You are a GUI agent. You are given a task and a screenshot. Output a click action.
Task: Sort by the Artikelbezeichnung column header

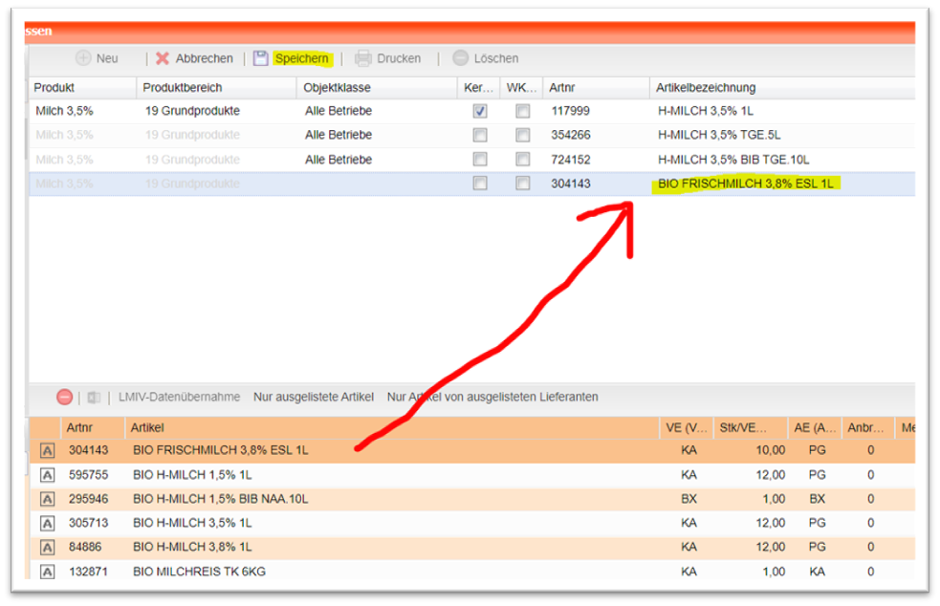click(x=706, y=88)
